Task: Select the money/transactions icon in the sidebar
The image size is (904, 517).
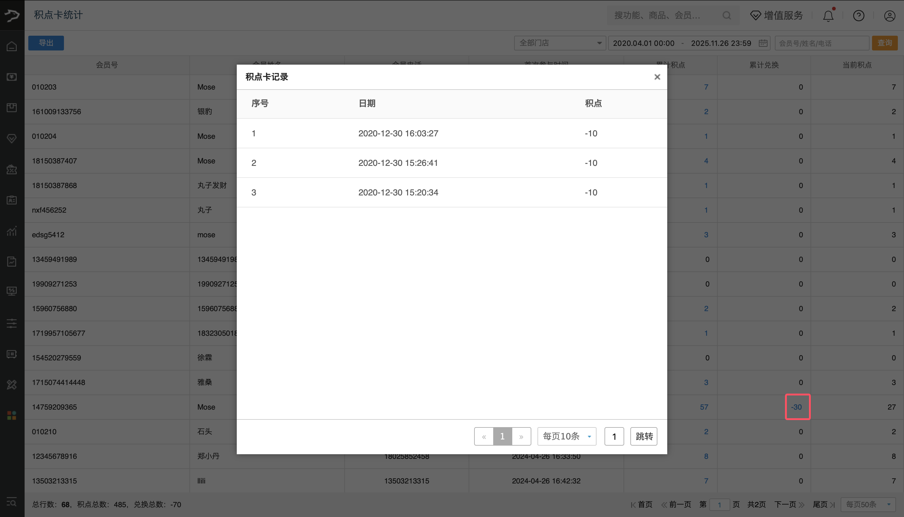Action: [x=11, y=77]
